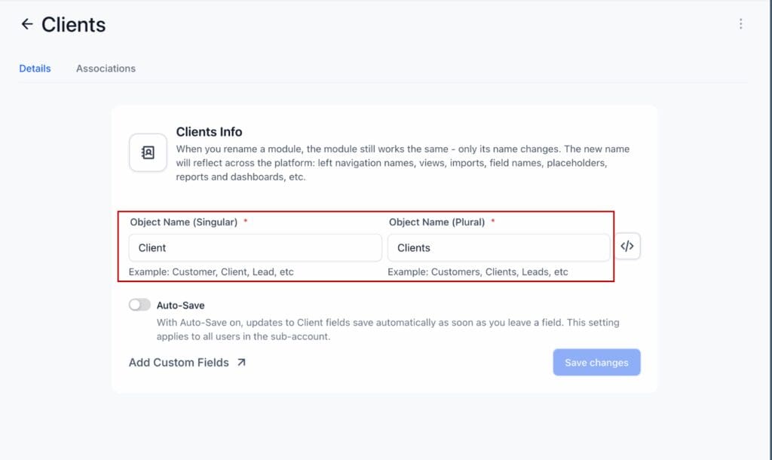Click the Auto-Save switch control
The image size is (772, 460).
(x=139, y=305)
